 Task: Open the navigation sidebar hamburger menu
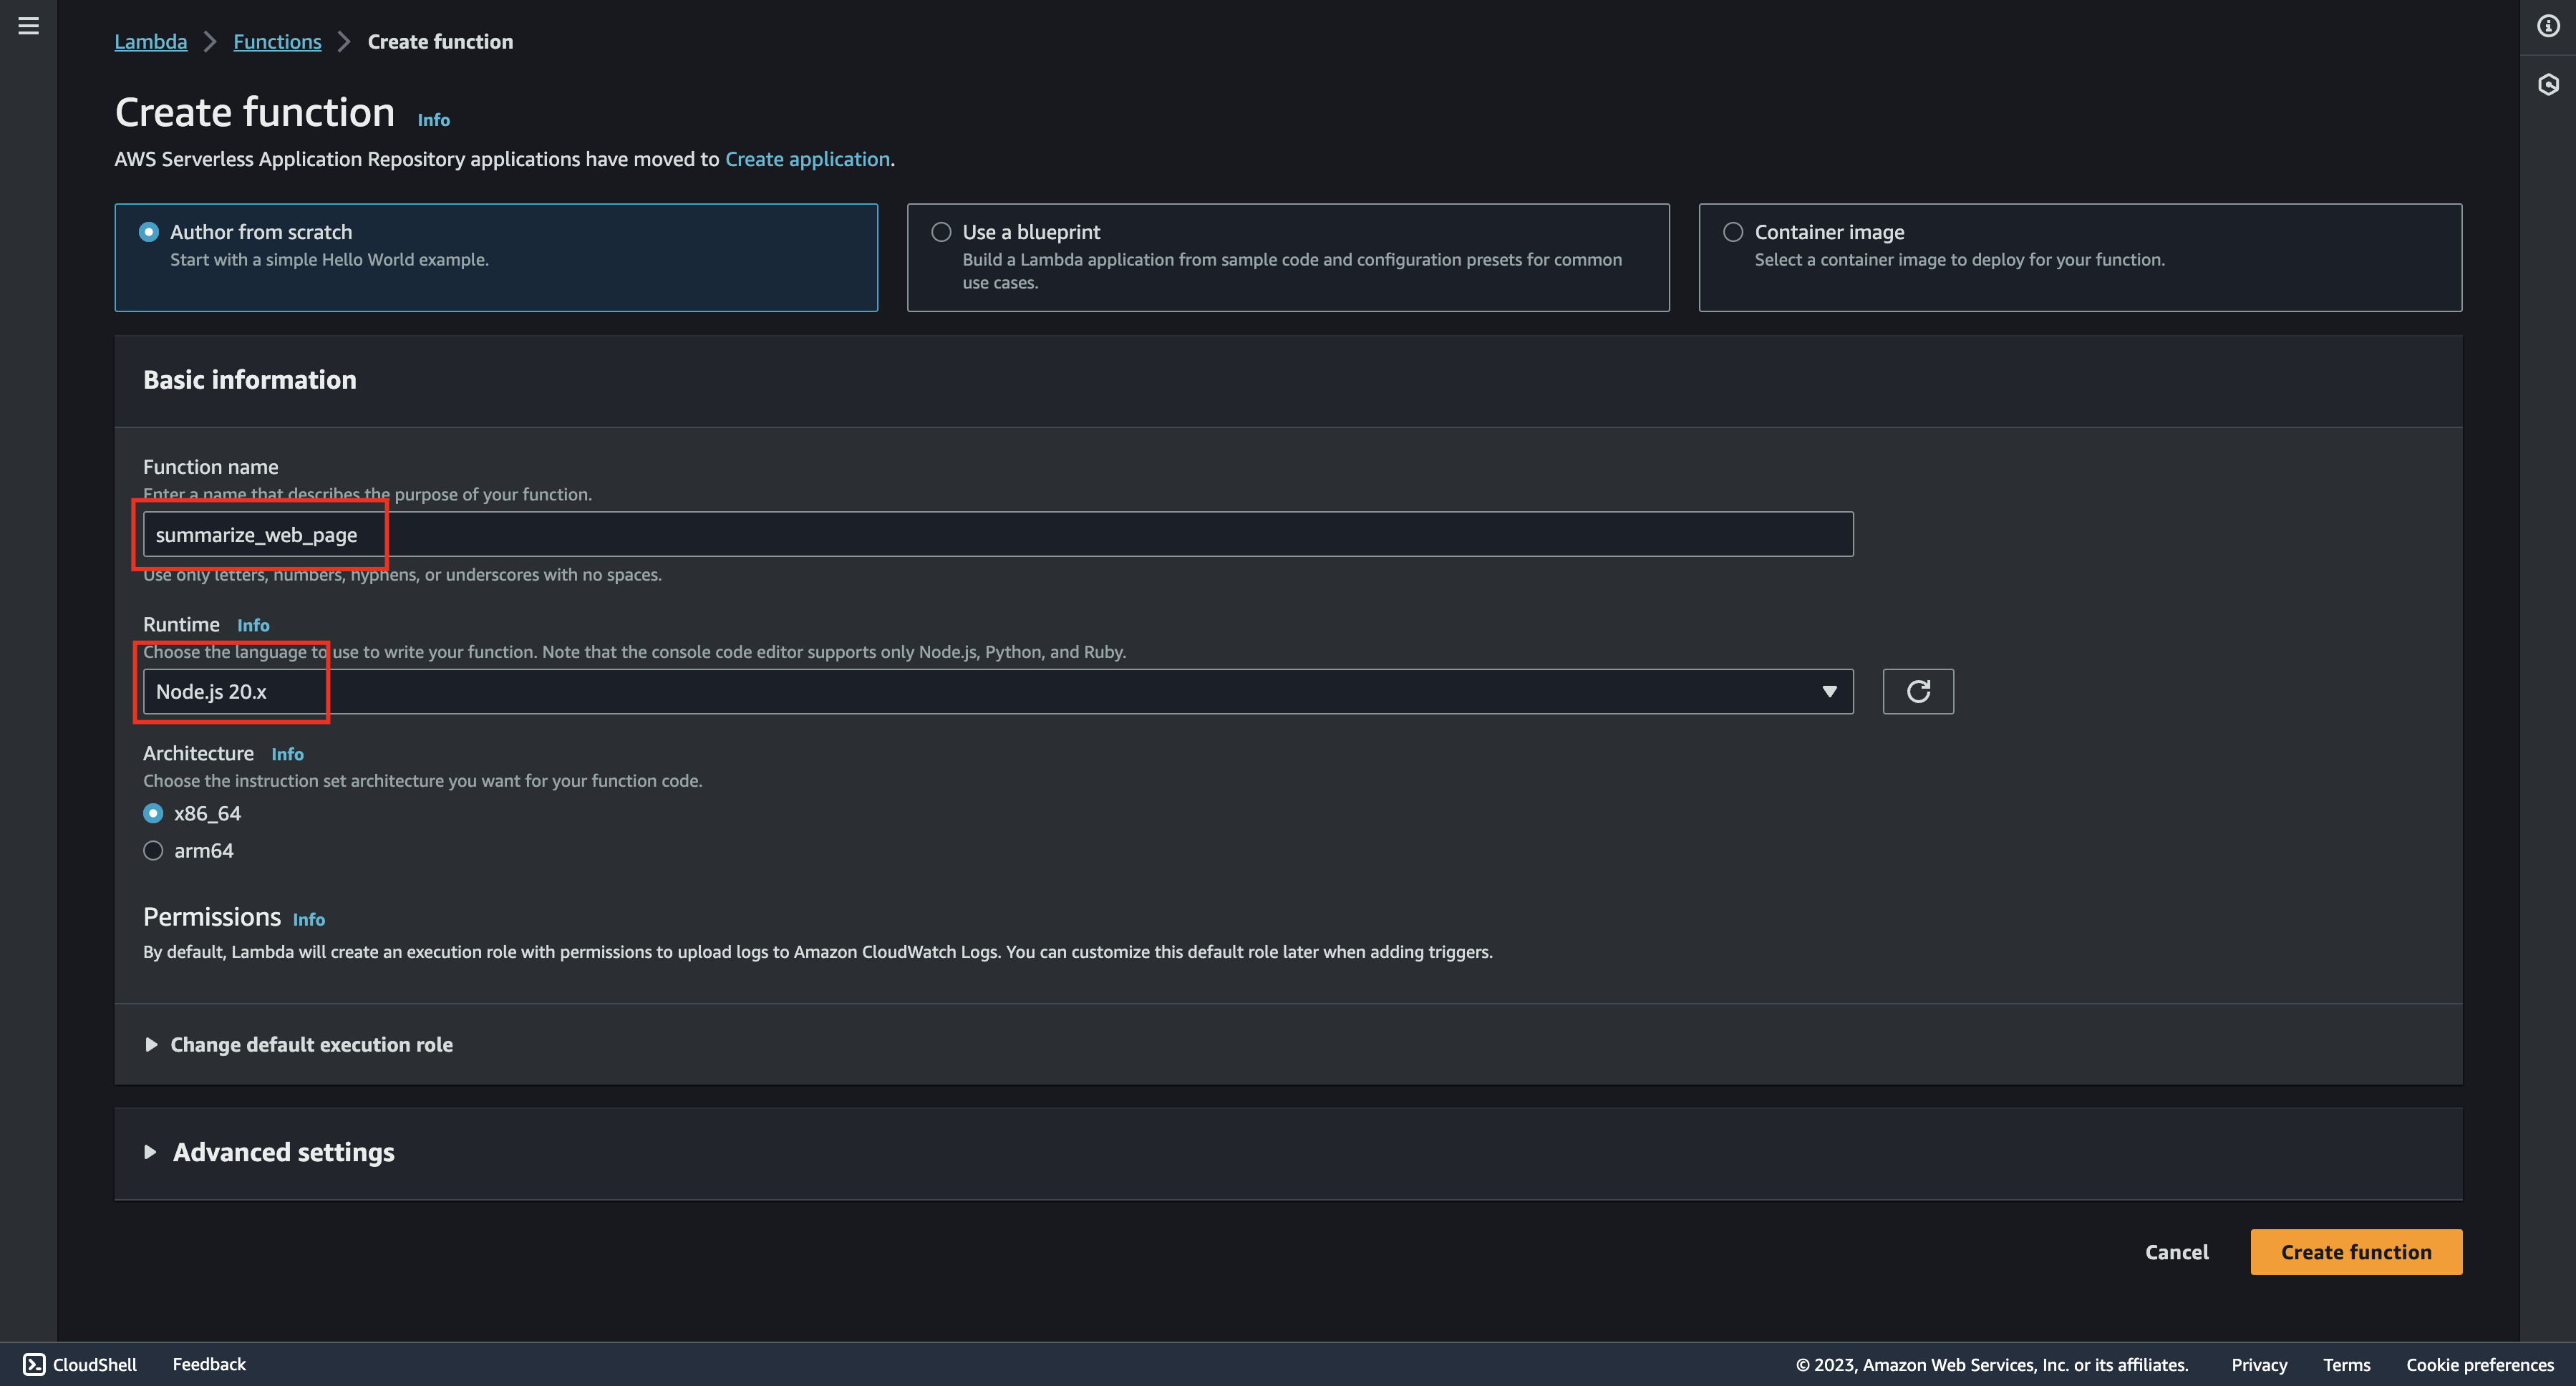coord(27,26)
